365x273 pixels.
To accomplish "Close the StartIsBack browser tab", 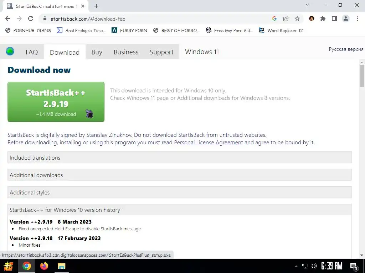I will click(x=83, y=6).
